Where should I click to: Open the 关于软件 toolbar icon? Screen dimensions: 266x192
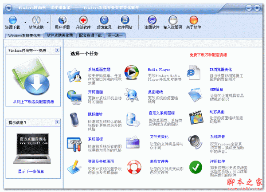tap(194, 20)
